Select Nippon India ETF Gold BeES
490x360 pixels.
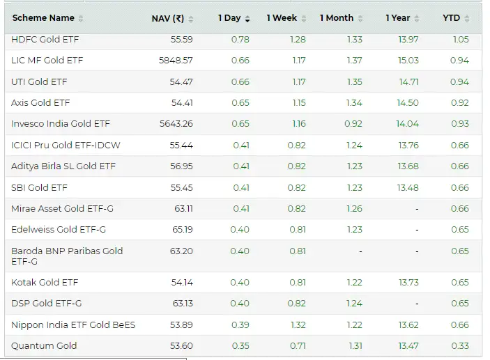(x=73, y=324)
